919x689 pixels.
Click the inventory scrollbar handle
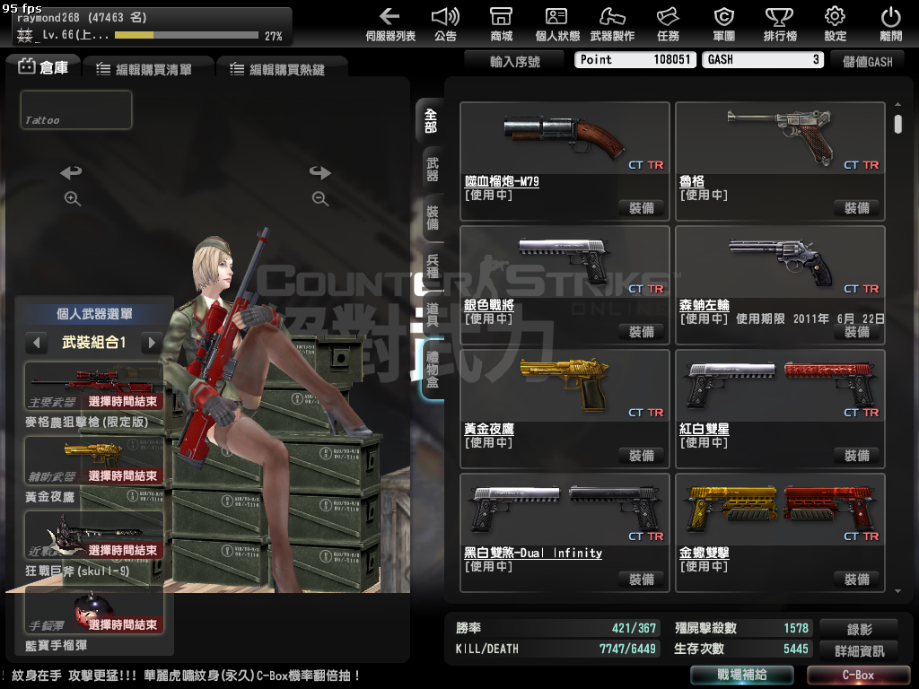897,124
